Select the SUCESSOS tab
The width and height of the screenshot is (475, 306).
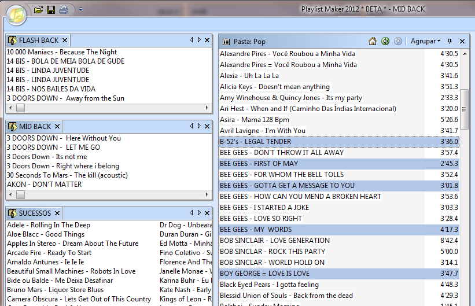[x=35, y=213]
